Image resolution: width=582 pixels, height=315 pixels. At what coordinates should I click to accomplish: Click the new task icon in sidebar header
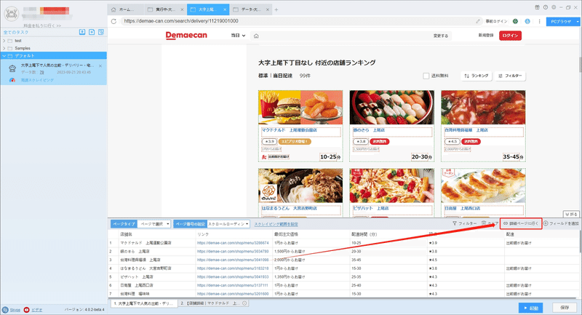92,32
